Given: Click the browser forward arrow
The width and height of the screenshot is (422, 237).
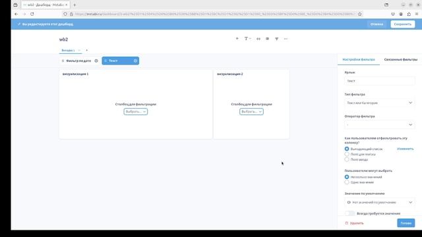Looking at the screenshot, I should coord(24,14).
